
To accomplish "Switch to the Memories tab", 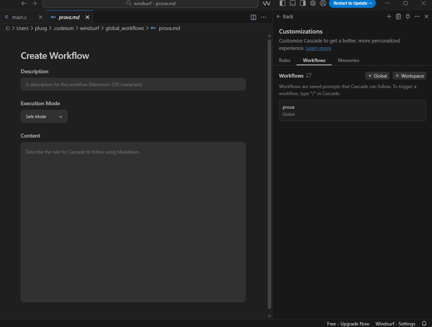I will [348, 60].
